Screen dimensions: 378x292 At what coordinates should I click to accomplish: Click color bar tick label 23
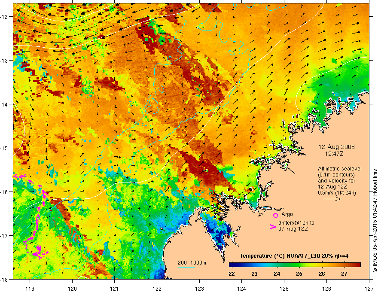click(254, 274)
